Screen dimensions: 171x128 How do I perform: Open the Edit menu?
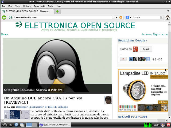pyautogui.click(x=10, y=6)
